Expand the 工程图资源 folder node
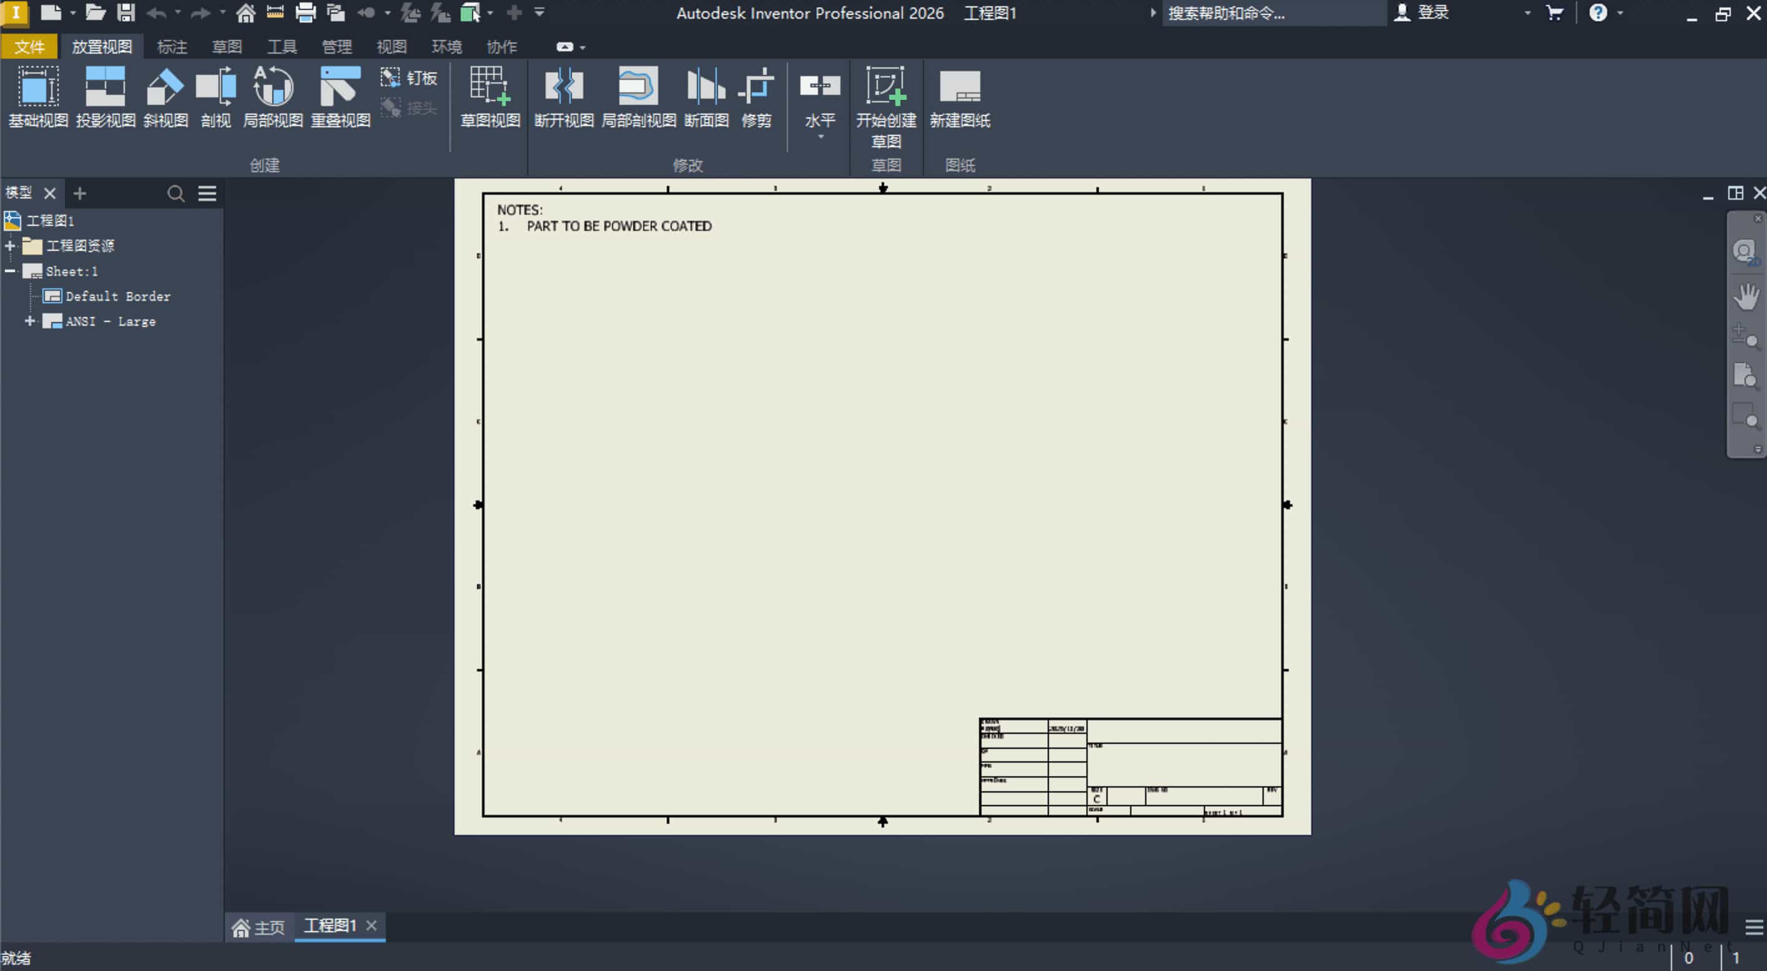The width and height of the screenshot is (1767, 971). (x=10, y=245)
